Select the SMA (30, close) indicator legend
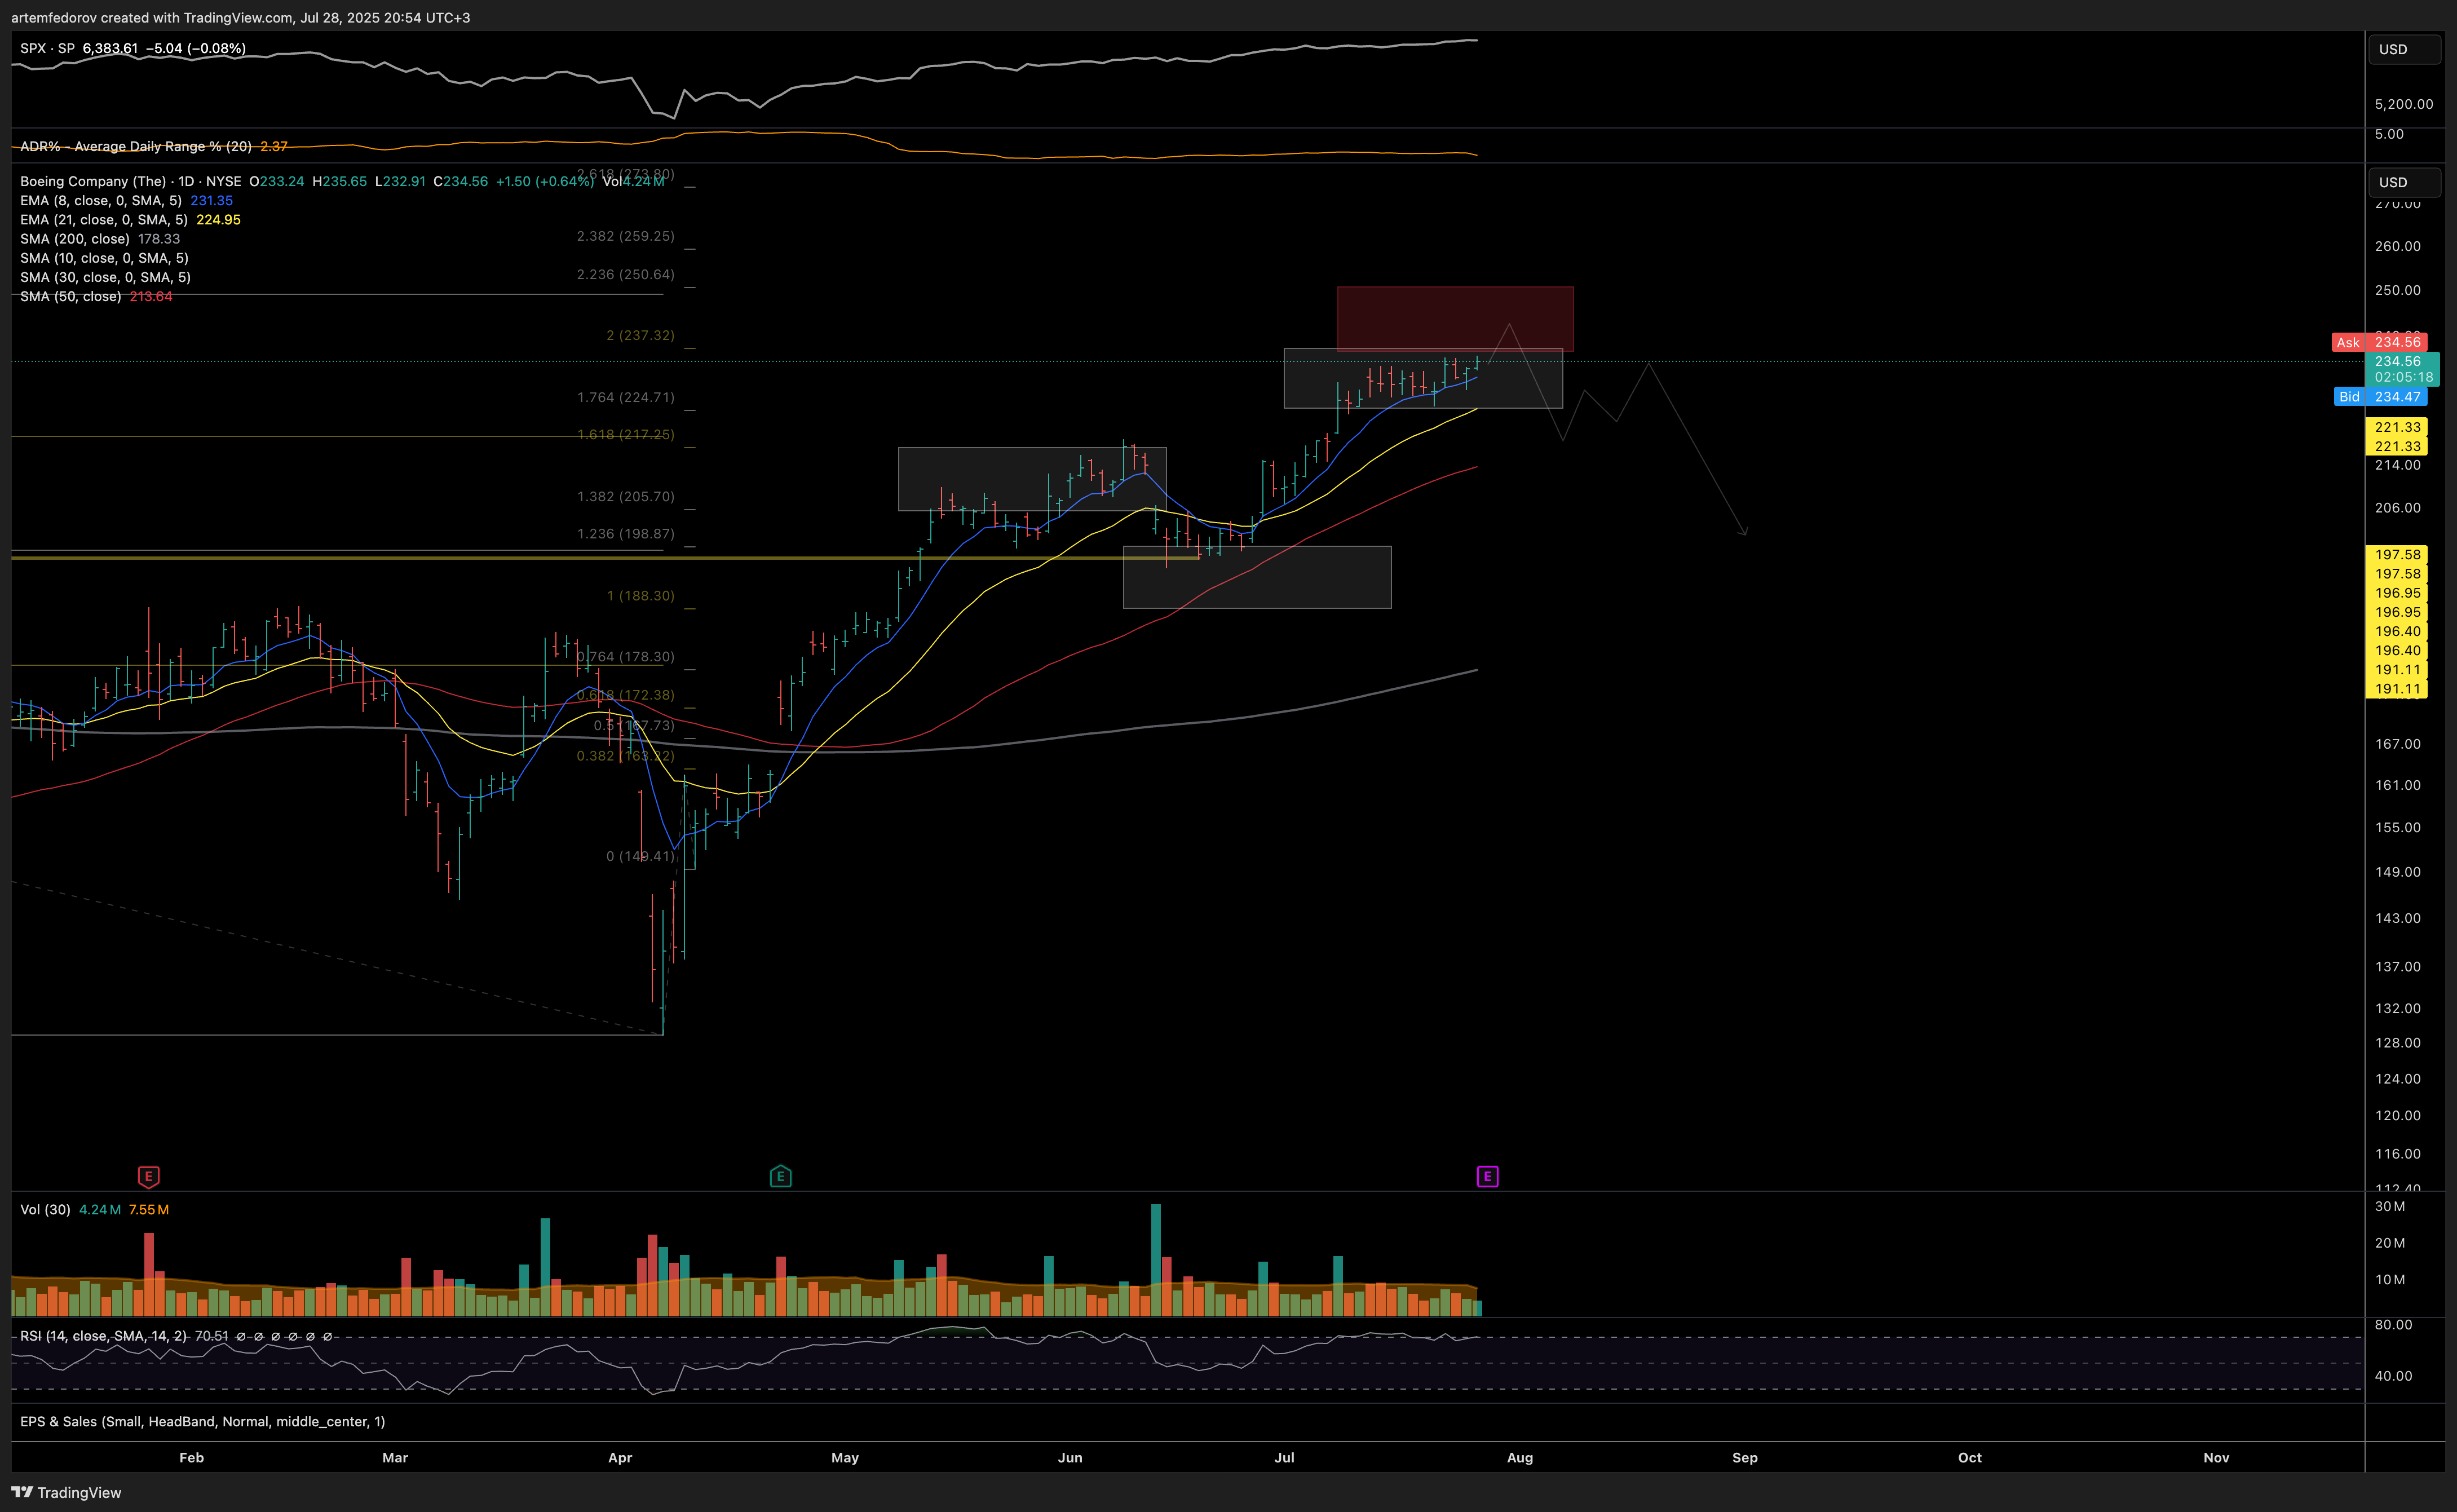The height and width of the screenshot is (1512, 2457). pos(105,277)
